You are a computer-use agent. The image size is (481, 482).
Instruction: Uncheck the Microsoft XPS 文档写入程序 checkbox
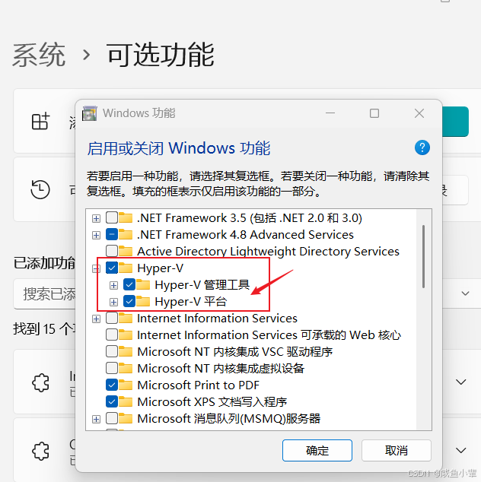[112, 401]
